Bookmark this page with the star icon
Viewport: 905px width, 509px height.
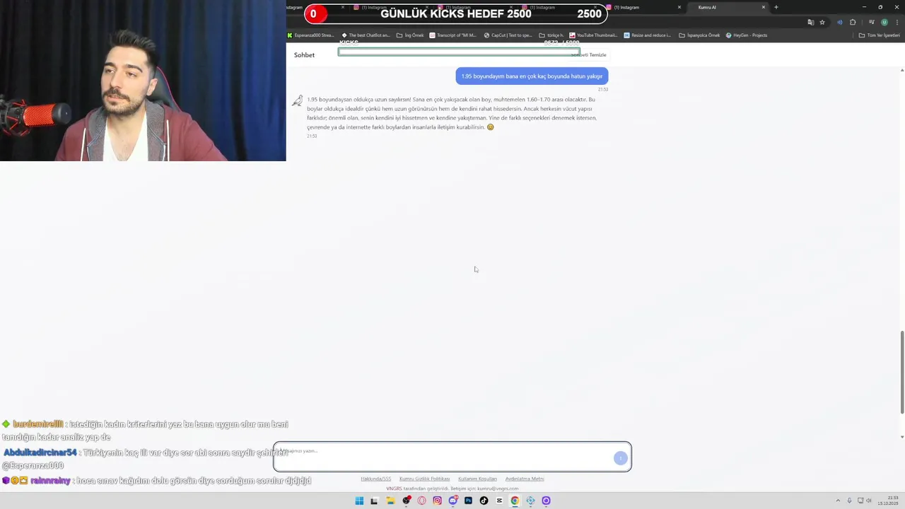pos(822,22)
